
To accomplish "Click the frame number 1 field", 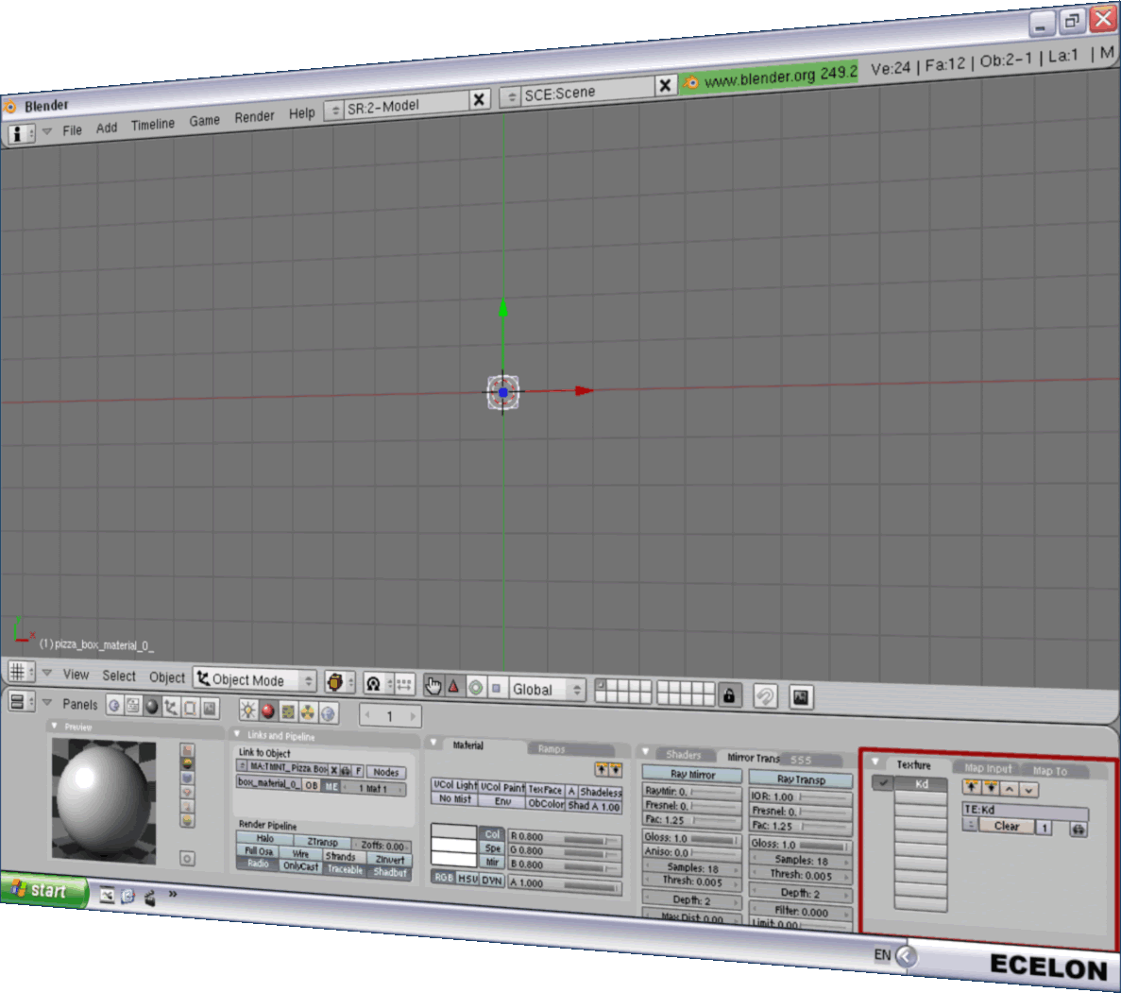I will pos(390,715).
